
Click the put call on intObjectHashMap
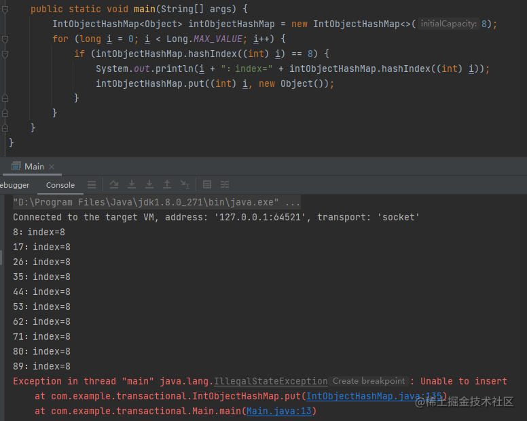(196, 83)
